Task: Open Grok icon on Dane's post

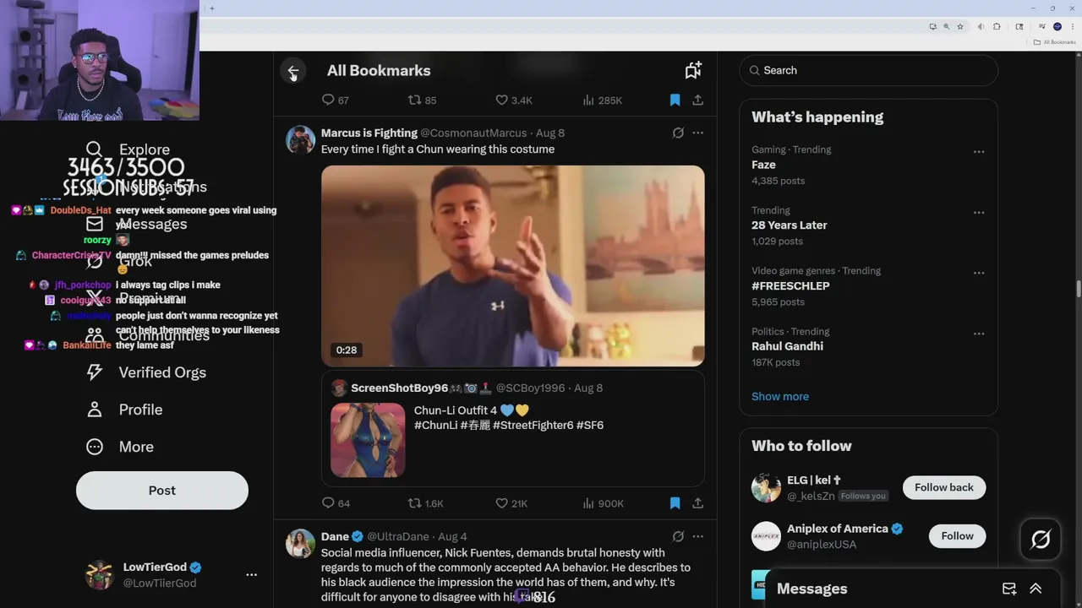Action: click(678, 536)
